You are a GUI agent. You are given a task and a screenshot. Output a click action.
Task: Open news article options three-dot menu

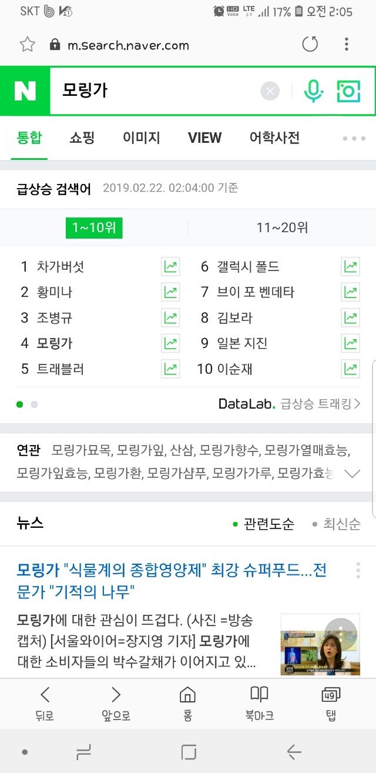(358, 571)
